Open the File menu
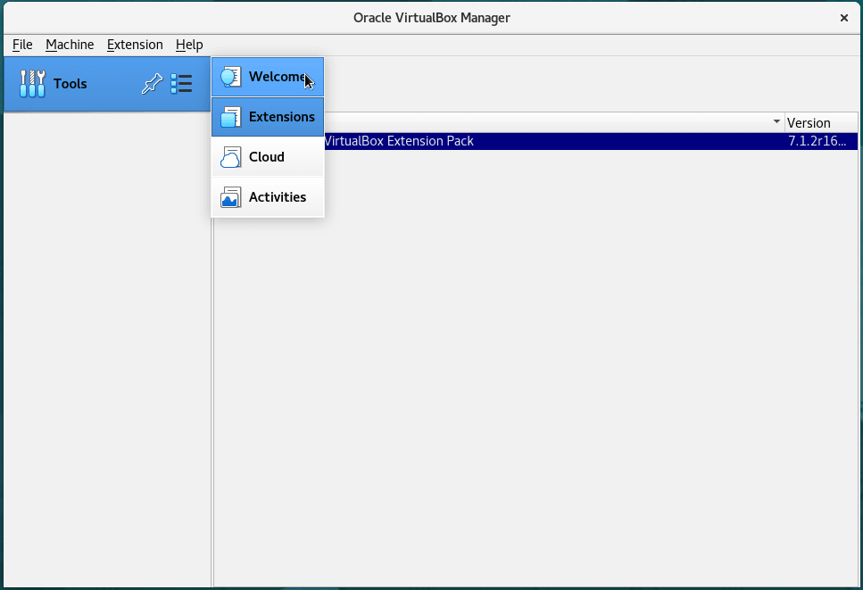This screenshot has height=590, width=863. pos(22,45)
